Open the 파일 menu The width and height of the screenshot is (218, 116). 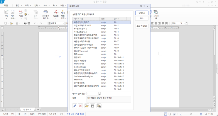coord(6,6)
